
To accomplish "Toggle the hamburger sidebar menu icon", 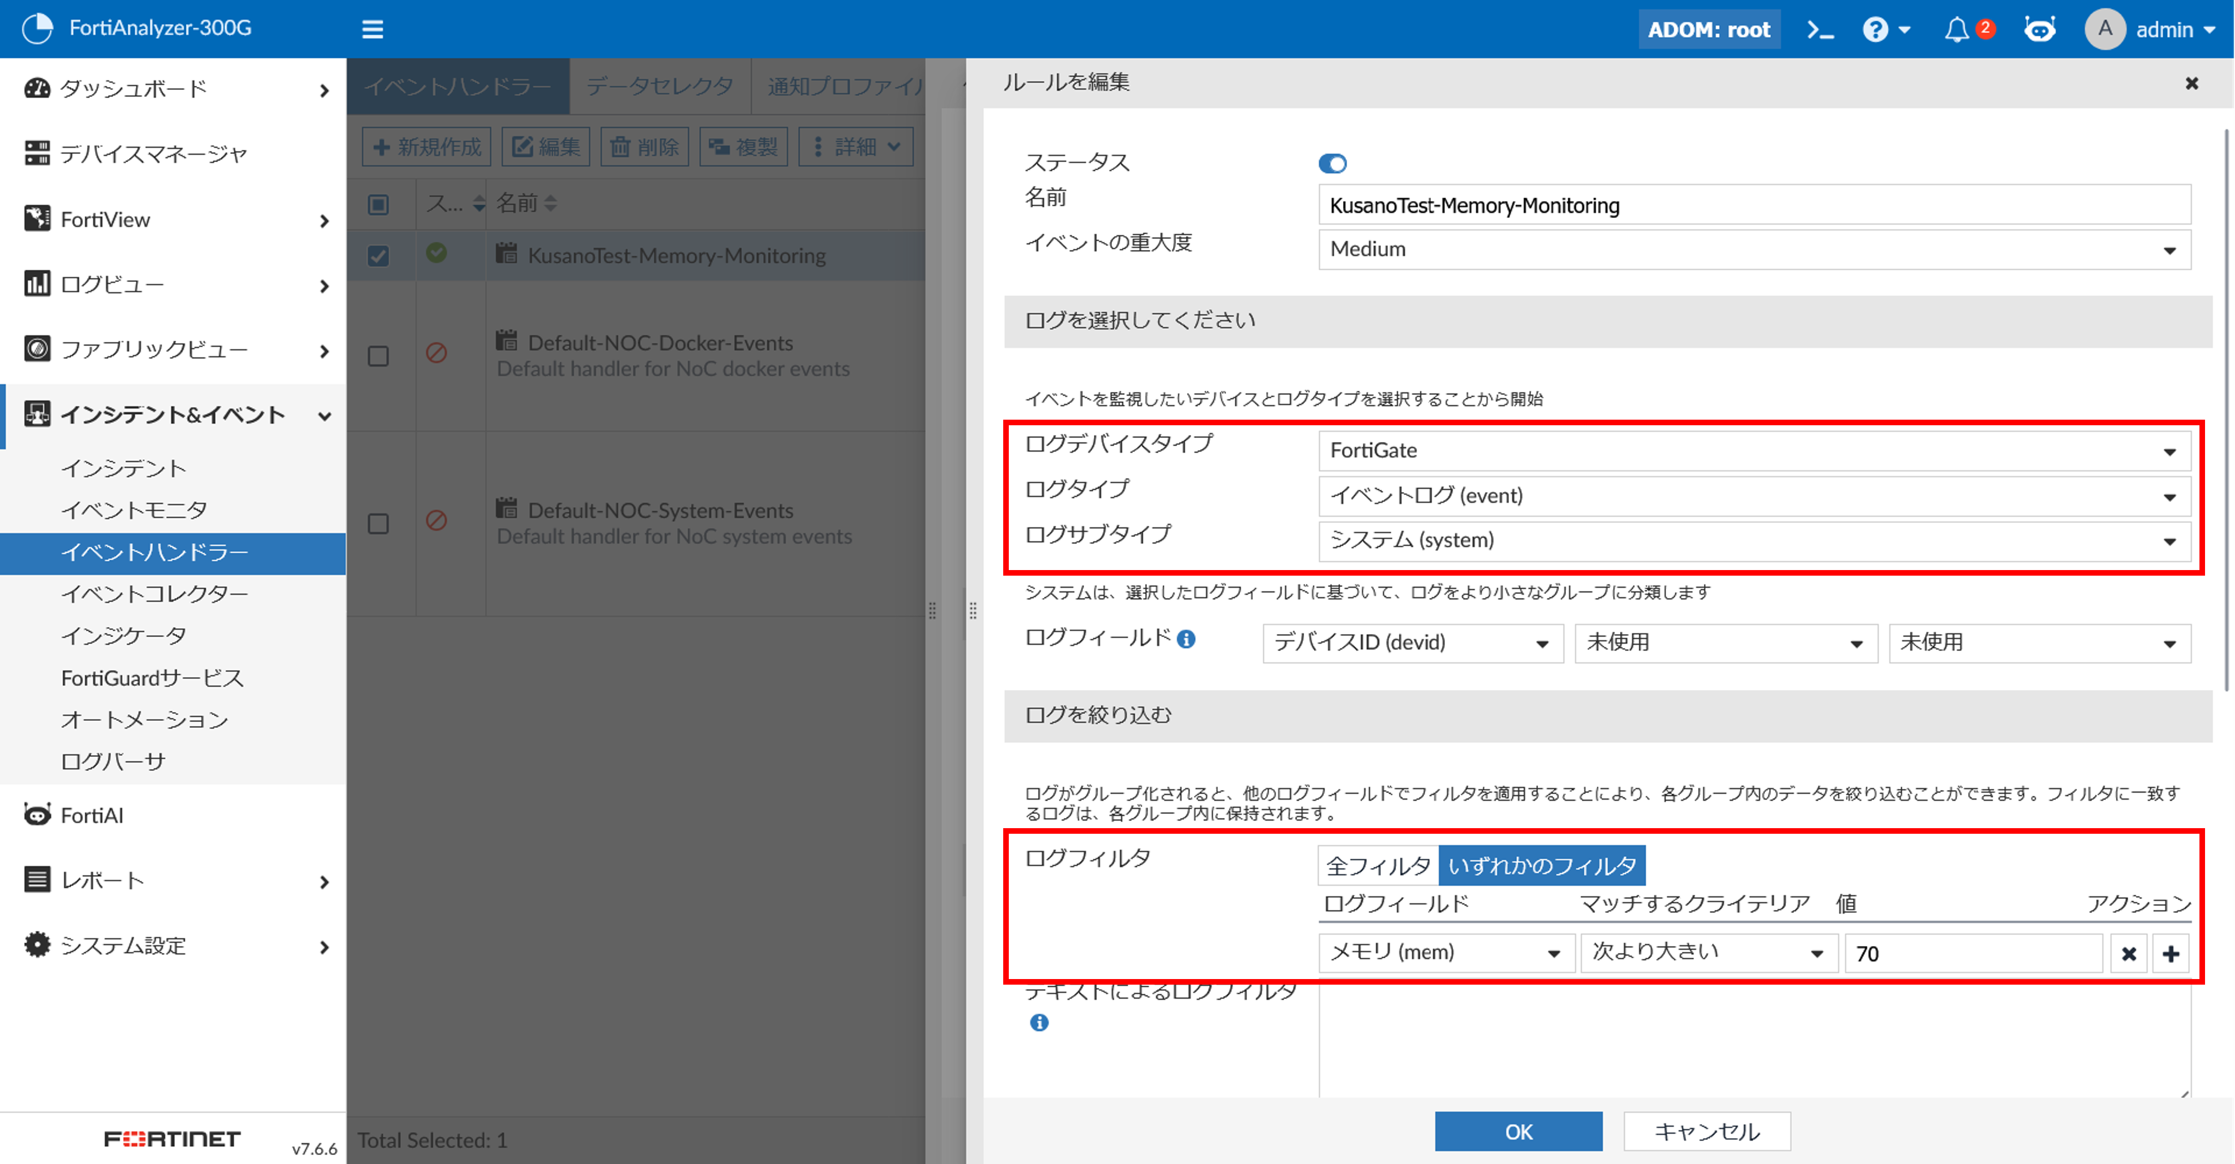I will [x=372, y=29].
